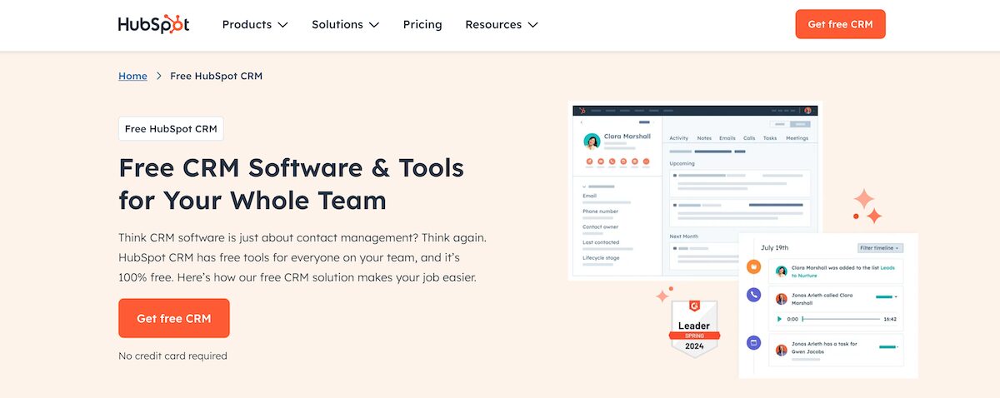Click the purple task calendar icon
The image size is (1000, 398).
pyautogui.click(x=753, y=342)
